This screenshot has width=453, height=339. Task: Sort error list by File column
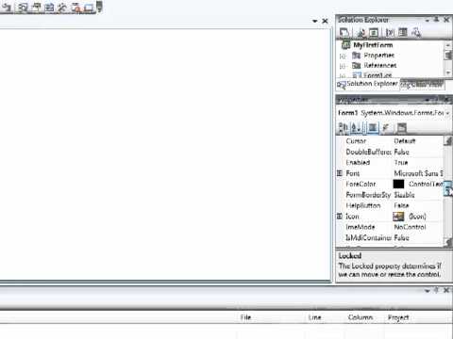(x=245, y=317)
